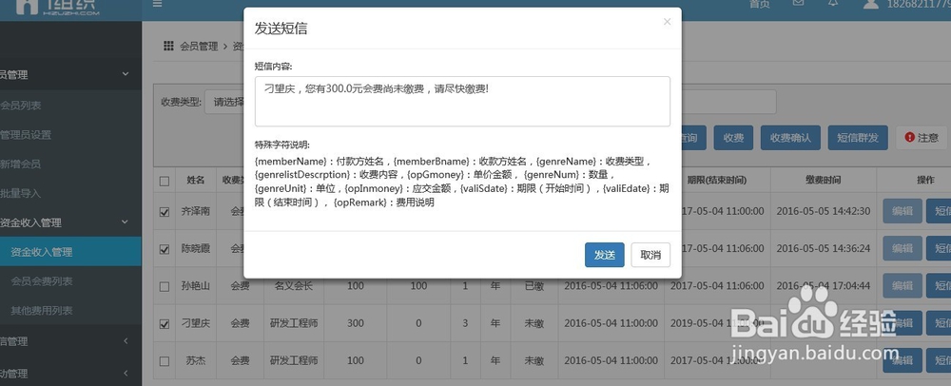Click 未缴 status in 刁望庆 row
Screen dimensions: 951x386
534,323
